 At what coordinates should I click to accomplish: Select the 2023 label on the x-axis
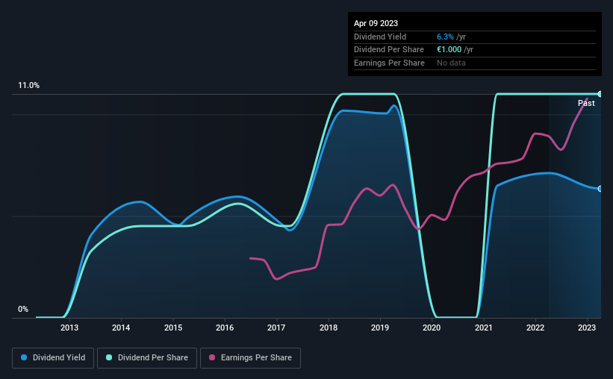click(587, 328)
